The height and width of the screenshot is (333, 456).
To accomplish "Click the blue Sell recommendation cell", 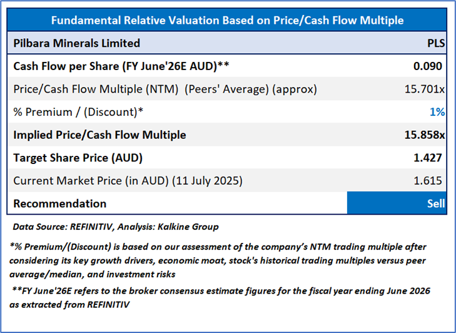I will tap(397, 203).
